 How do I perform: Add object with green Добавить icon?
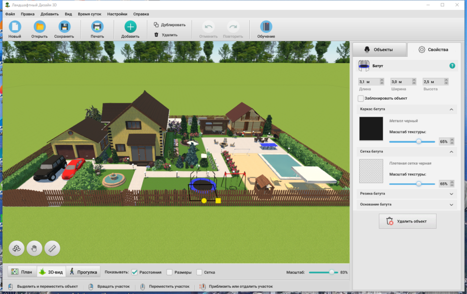coord(130,27)
